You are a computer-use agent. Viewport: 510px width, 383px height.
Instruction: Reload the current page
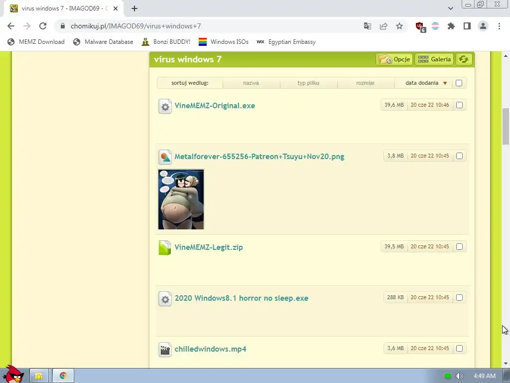click(x=43, y=26)
